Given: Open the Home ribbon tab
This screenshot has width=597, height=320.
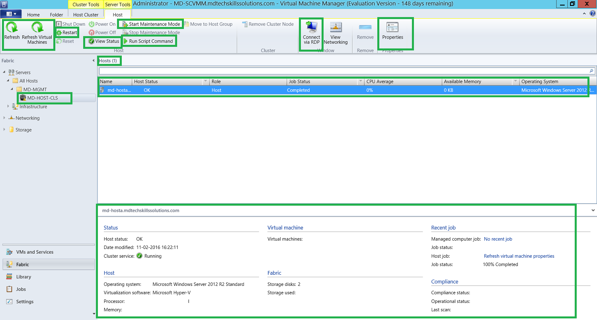Looking at the screenshot, I should (x=33, y=14).
